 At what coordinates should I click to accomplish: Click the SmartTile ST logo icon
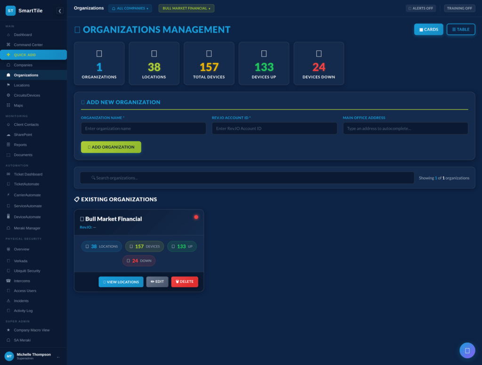10,10
